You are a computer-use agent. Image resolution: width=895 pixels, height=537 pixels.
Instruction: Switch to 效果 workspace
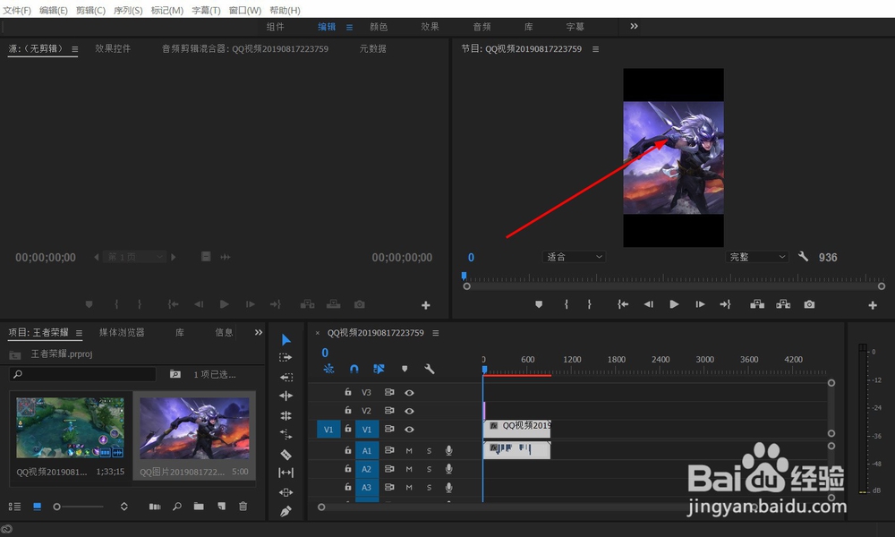430,27
